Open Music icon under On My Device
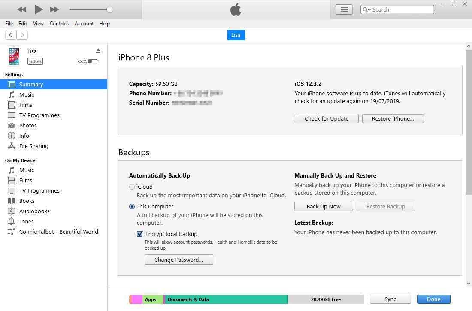 coord(12,170)
